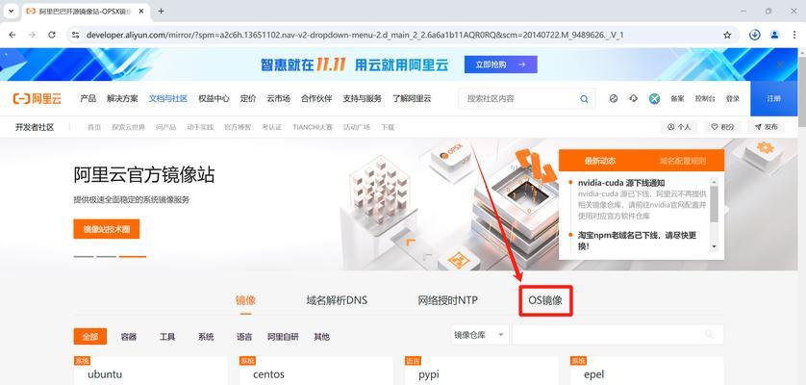
Task: Open a new tab with the plus button
Action: (161, 11)
